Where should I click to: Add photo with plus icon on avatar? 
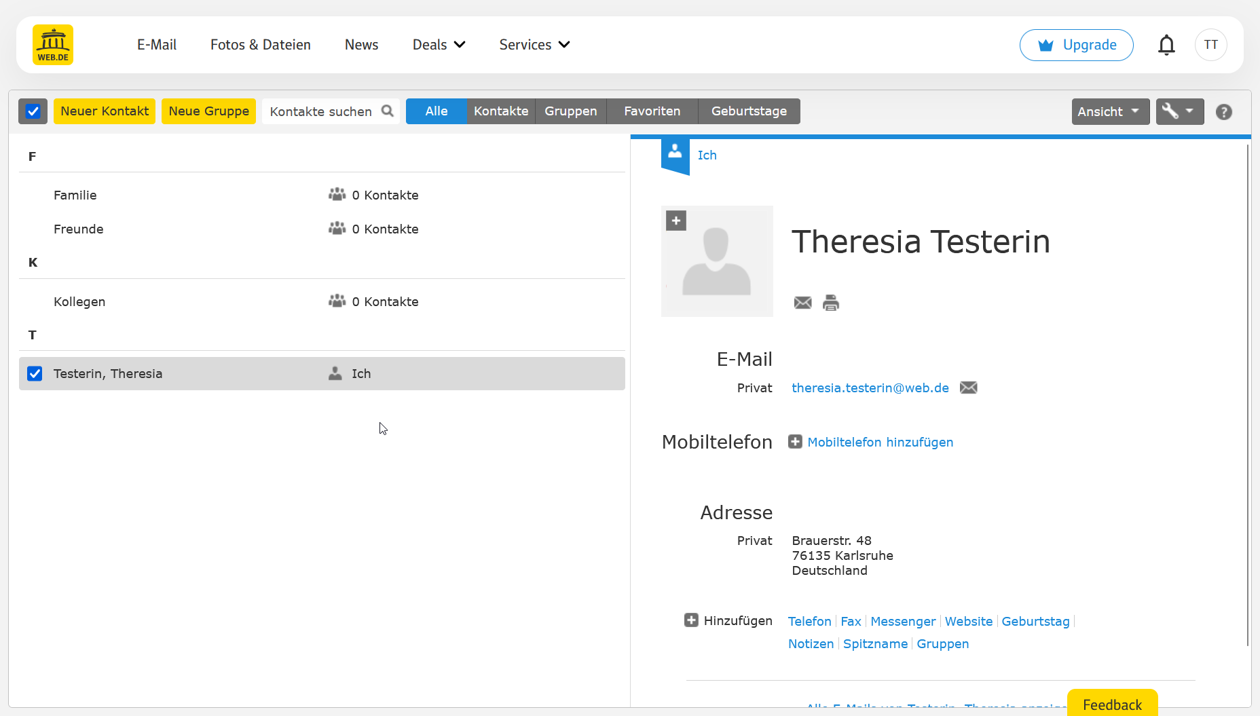tap(675, 221)
